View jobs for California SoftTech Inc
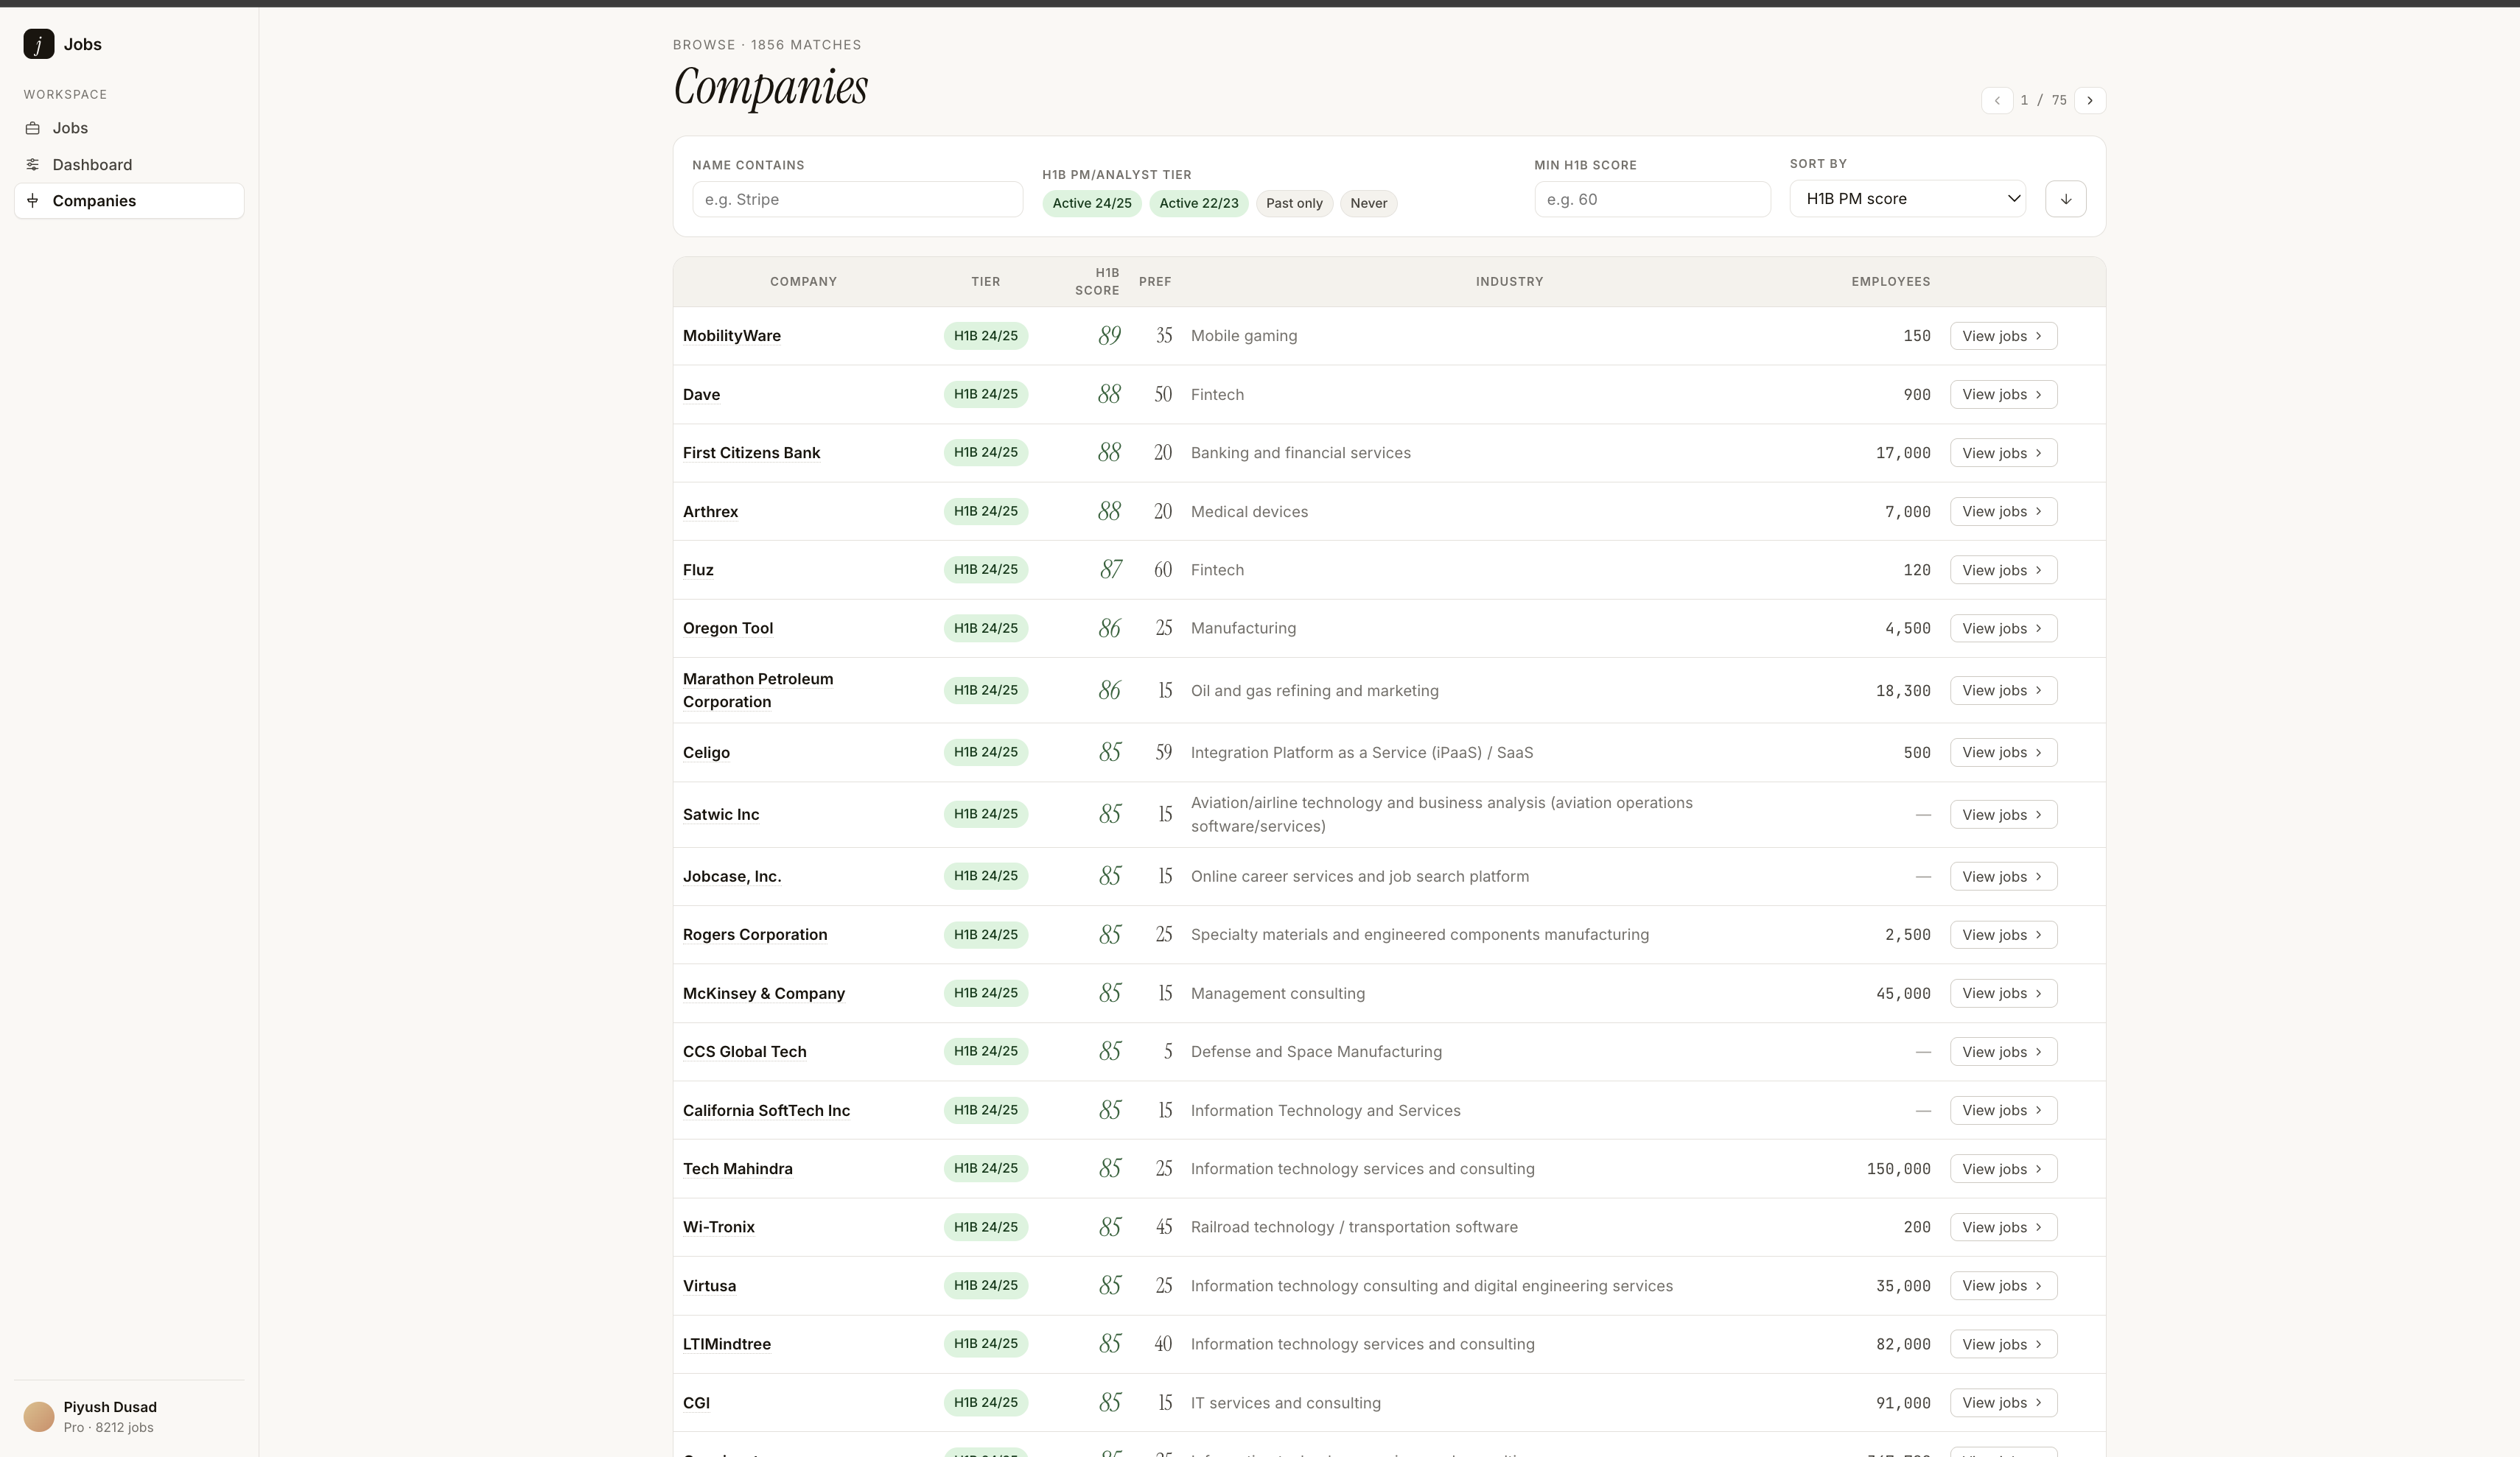Image resolution: width=2520 pixels, height=1457 pixels. [2003, 1110]
